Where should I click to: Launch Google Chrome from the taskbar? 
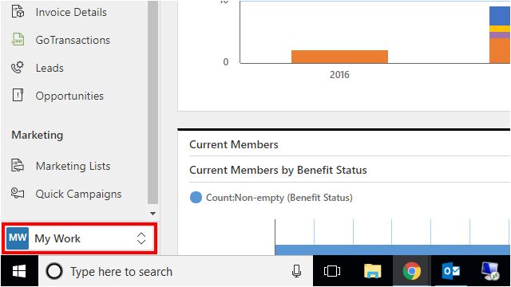pos(412,271)
